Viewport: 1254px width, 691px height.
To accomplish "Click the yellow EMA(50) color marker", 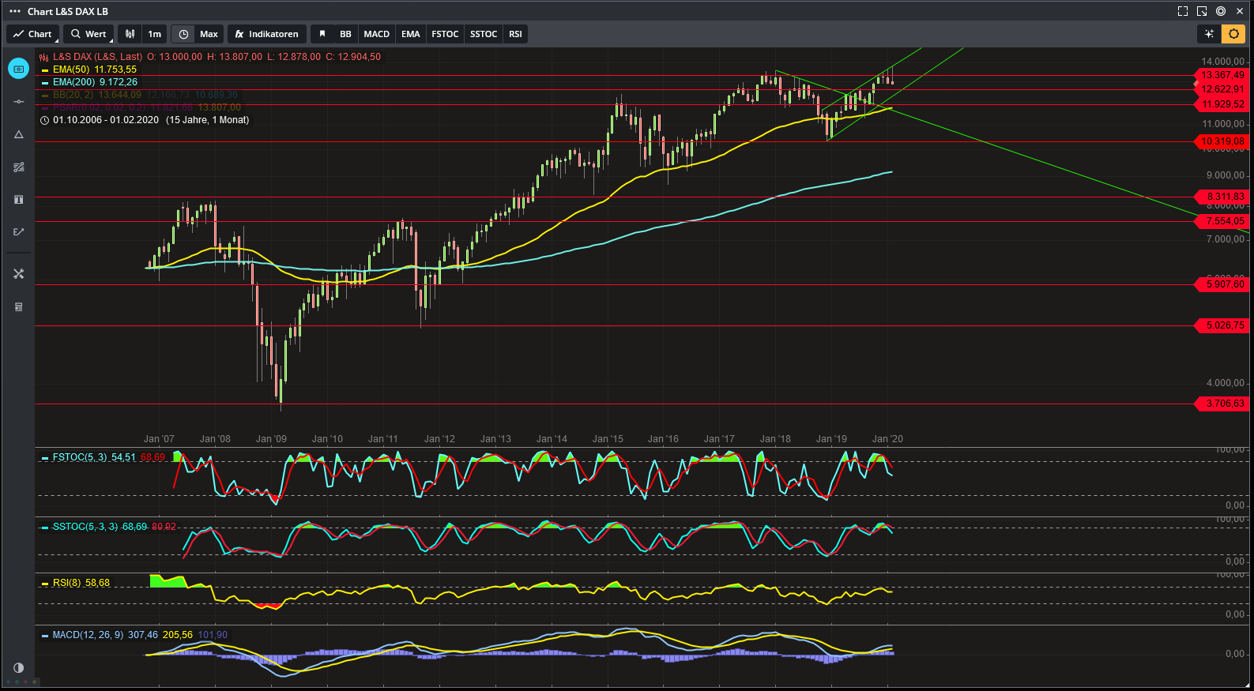I will 45,70.
